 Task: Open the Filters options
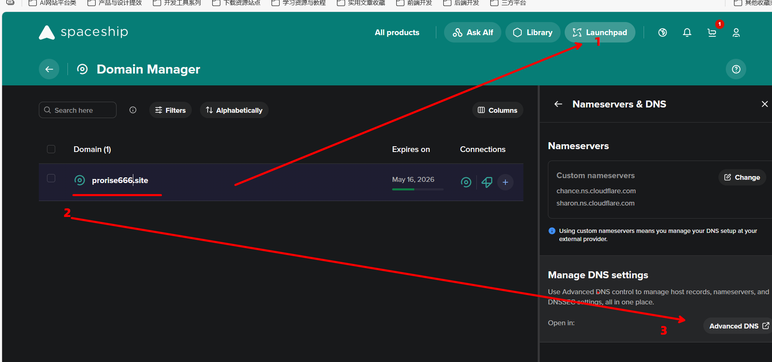click(171, 110)
